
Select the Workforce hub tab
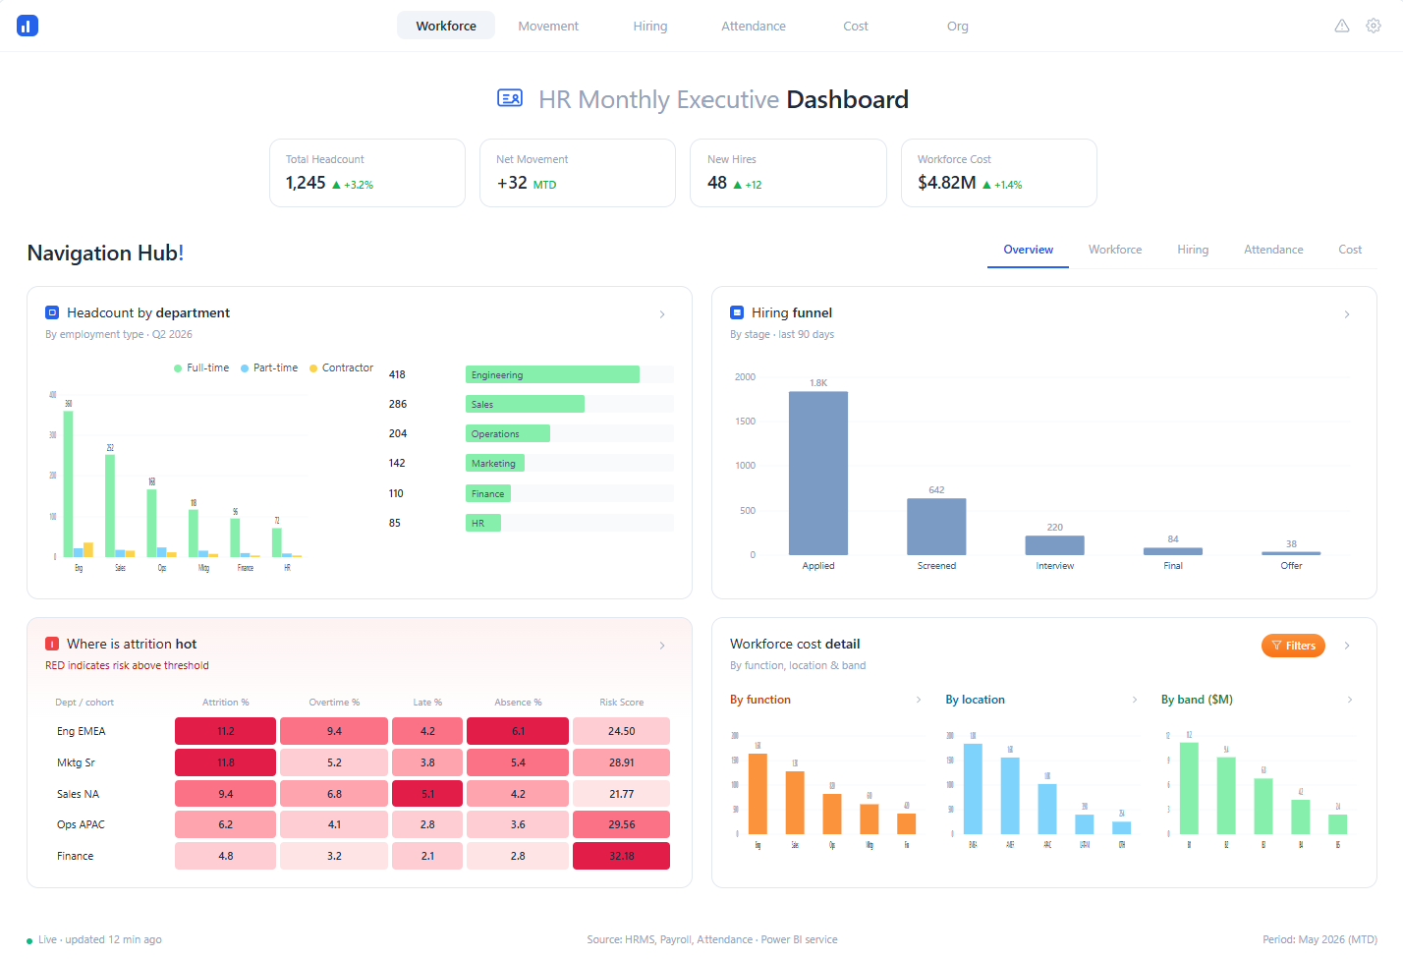[1115, 250]
